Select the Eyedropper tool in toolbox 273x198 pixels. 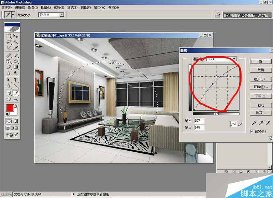click(16, 93)
